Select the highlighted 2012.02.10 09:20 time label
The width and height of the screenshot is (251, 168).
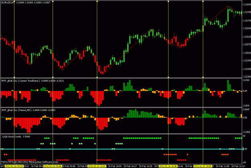[14, 166]
